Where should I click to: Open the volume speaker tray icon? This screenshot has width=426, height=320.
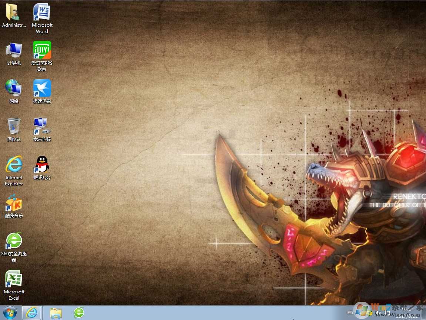pos(378,313)
